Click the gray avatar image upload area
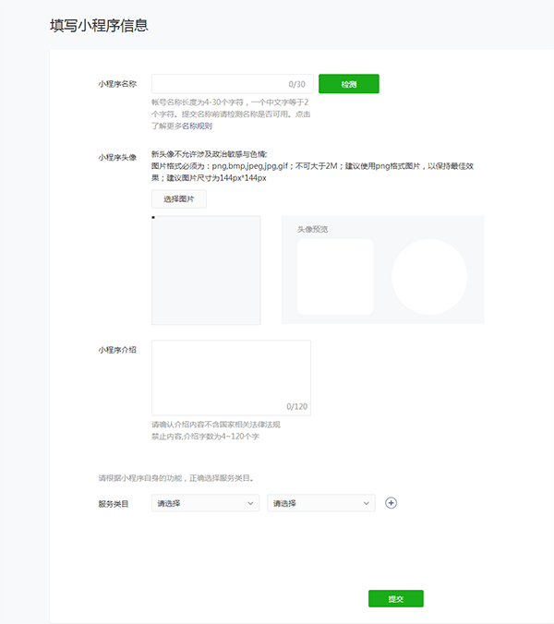Viewport: 554px width, 624px height. pyautogui.click(x=206, y=270)
